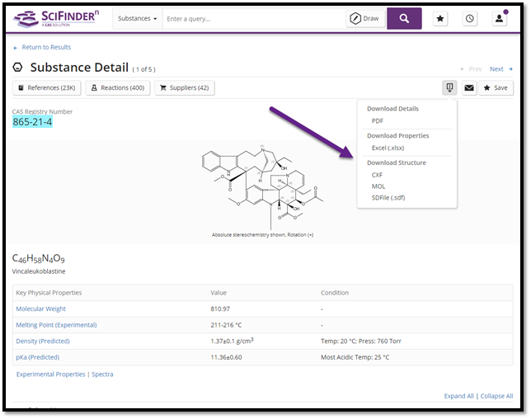Image resolution: width=531 pixels, height=419 pixels.
Task: Click the Vincaleukoblastine name
Action: point(39,271)
